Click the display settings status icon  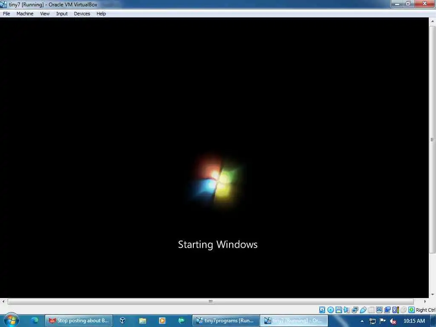coord(379,310)
